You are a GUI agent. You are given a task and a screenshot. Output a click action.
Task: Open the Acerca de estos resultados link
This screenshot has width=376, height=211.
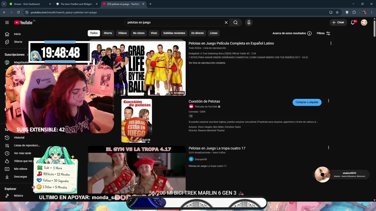(x=289, y=33)
